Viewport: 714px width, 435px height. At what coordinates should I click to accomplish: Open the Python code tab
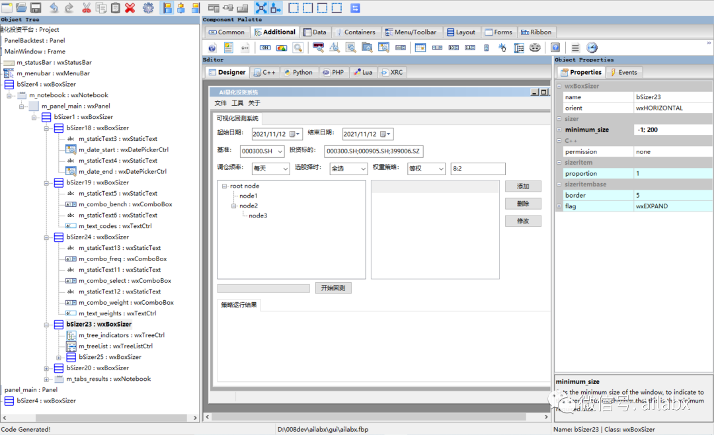click(x=298, y=73)
